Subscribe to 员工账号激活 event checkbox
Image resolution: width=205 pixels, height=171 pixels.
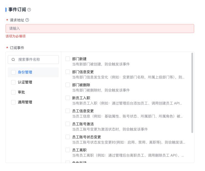click(68, 124)
